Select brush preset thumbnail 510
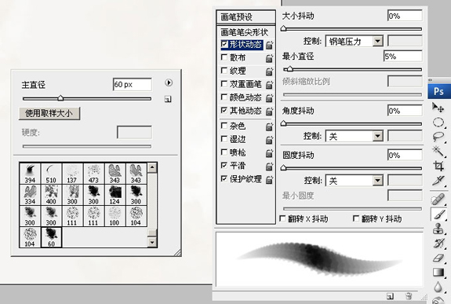This screenshot has height=304, width=451. tap(51, 174)
